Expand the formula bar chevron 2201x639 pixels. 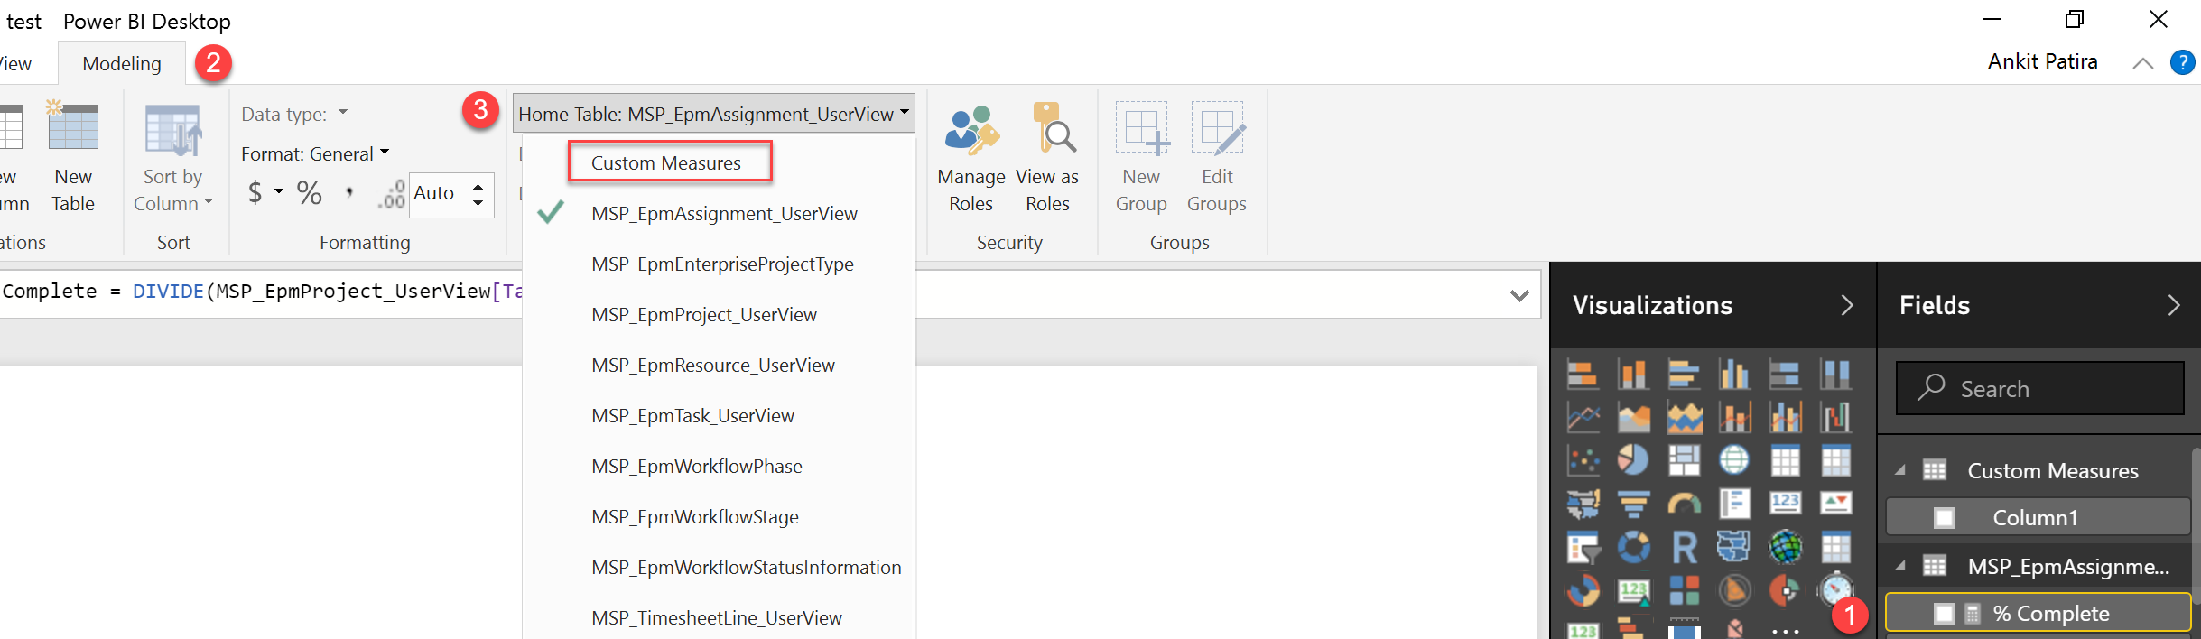coord(1519,295)
